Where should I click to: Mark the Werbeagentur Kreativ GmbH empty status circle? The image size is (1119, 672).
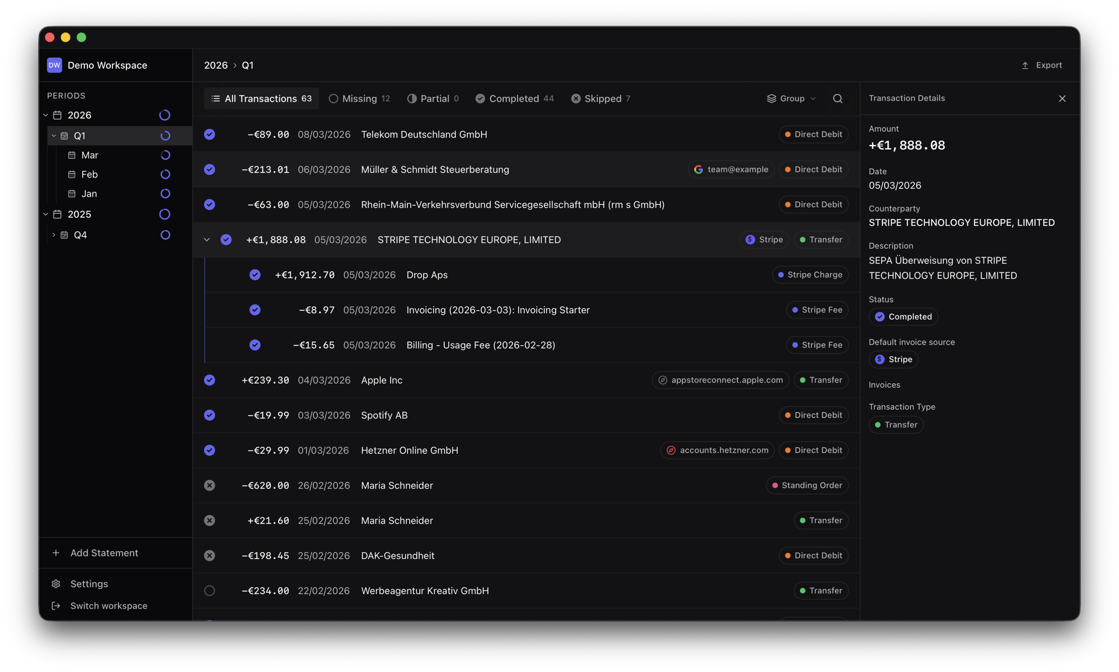point(210,590)
